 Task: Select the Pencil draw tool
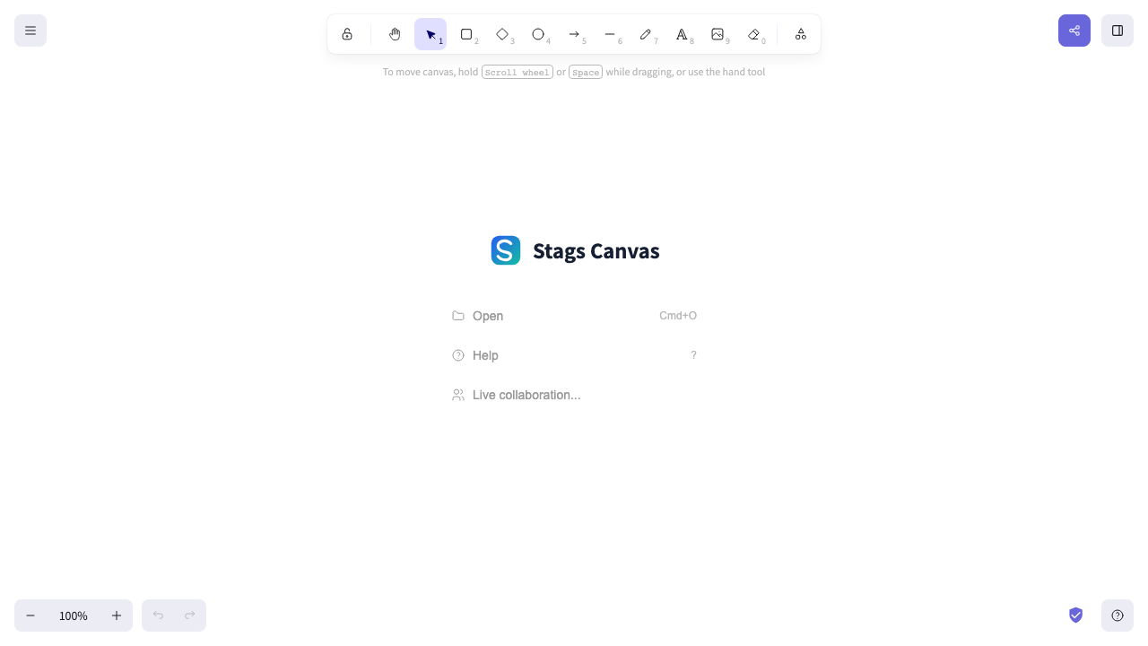[646, 34]
